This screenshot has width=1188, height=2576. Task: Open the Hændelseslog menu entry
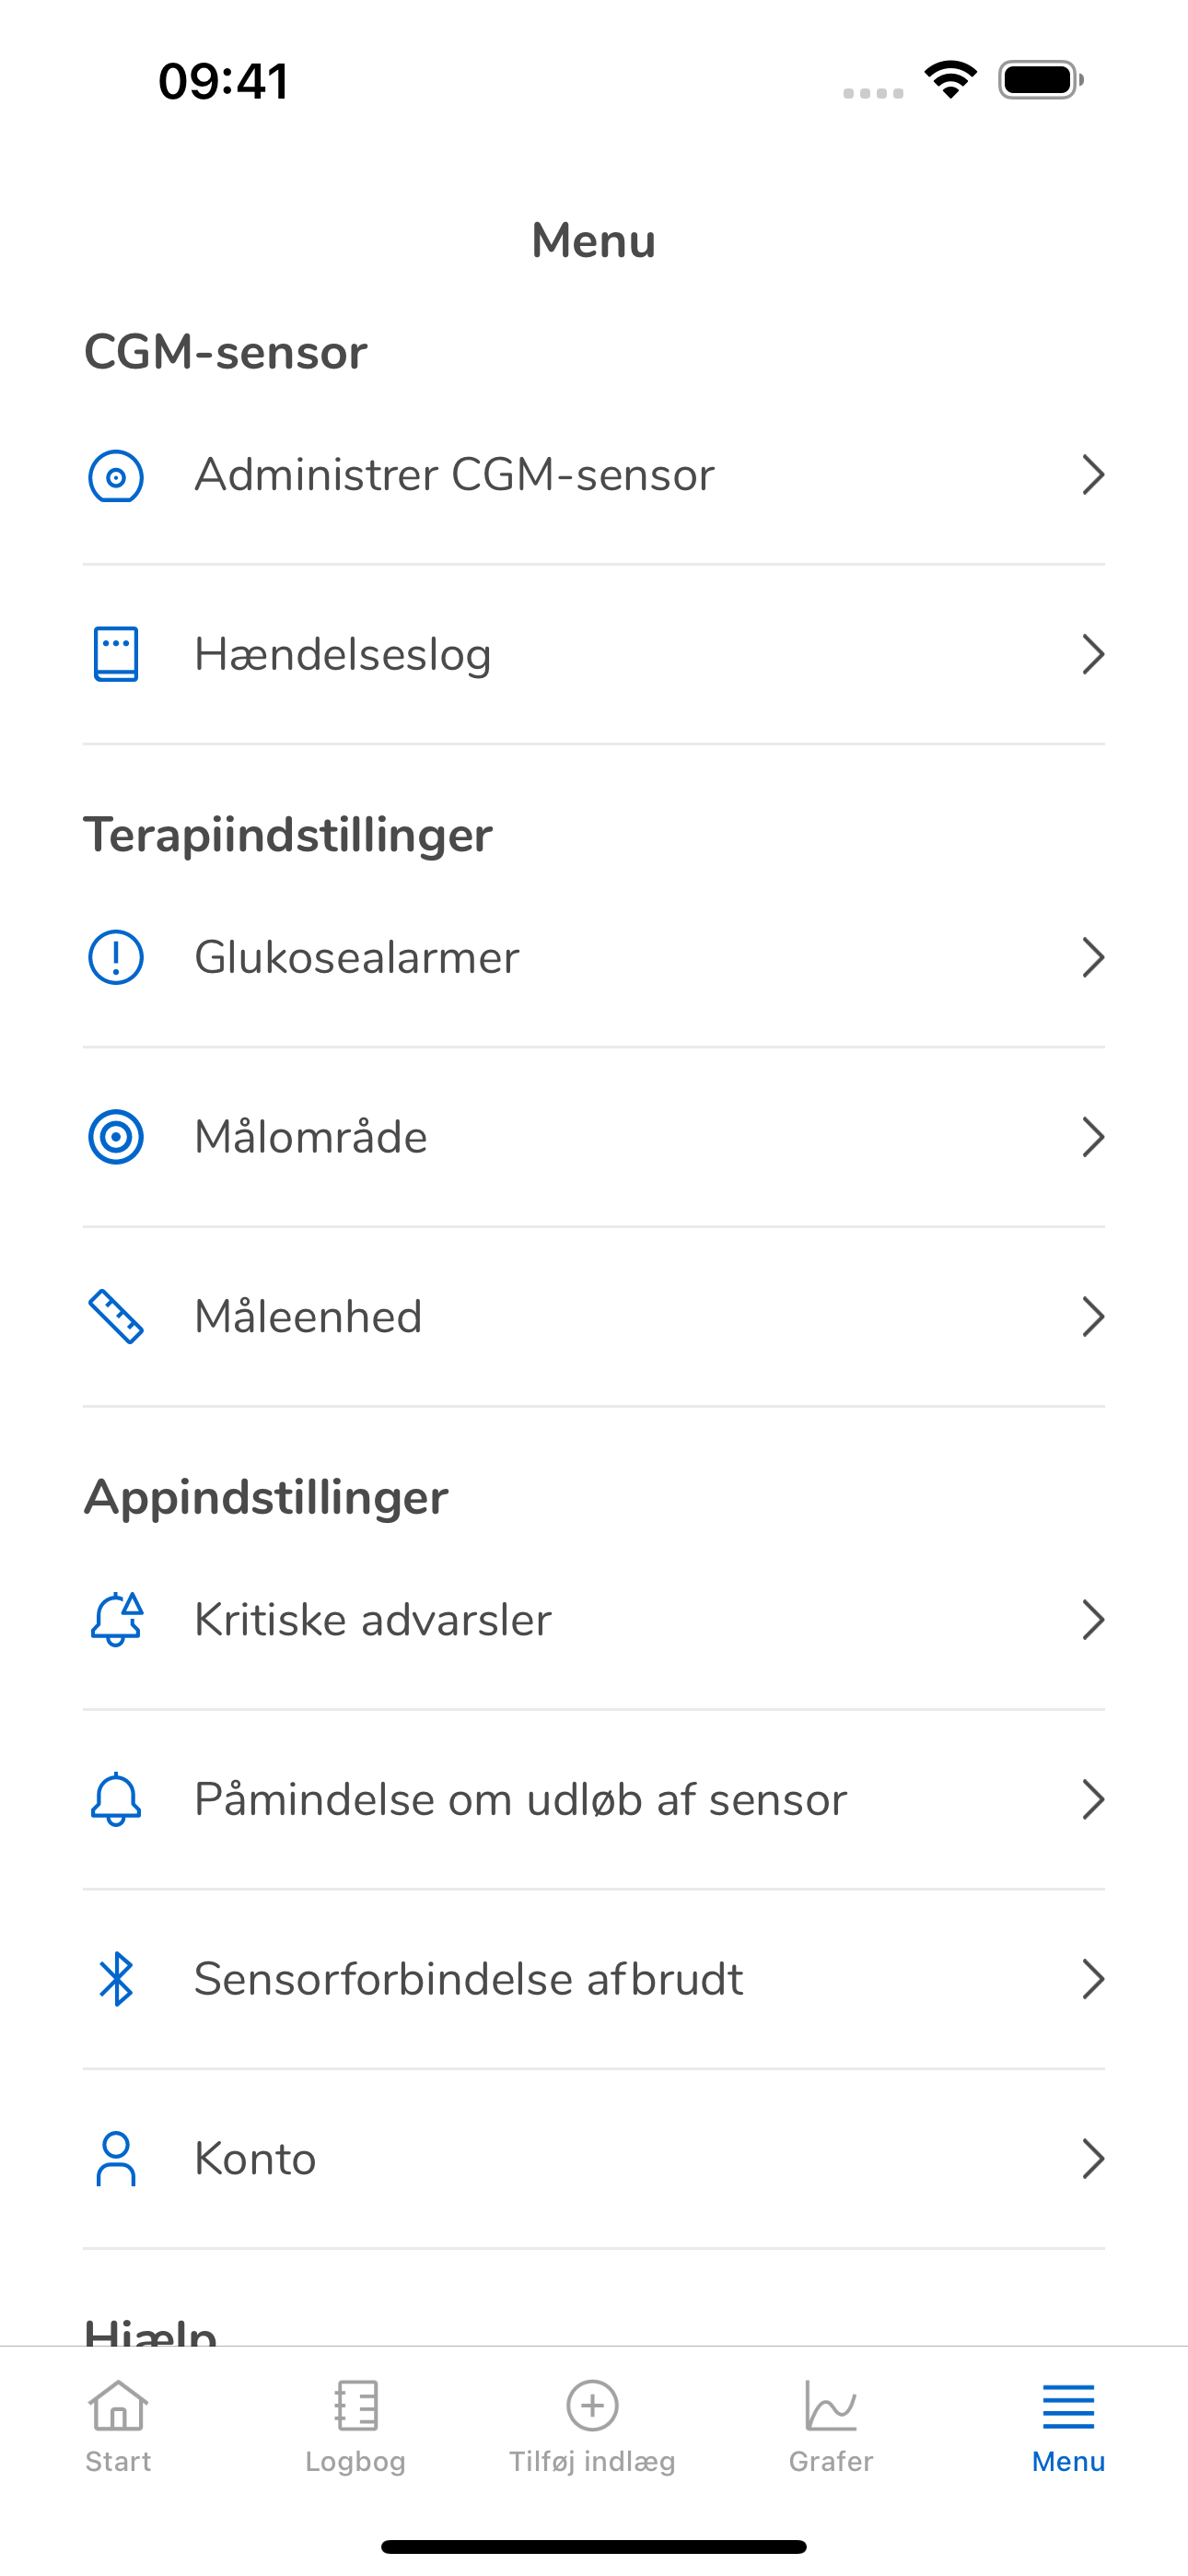point(594,655)
